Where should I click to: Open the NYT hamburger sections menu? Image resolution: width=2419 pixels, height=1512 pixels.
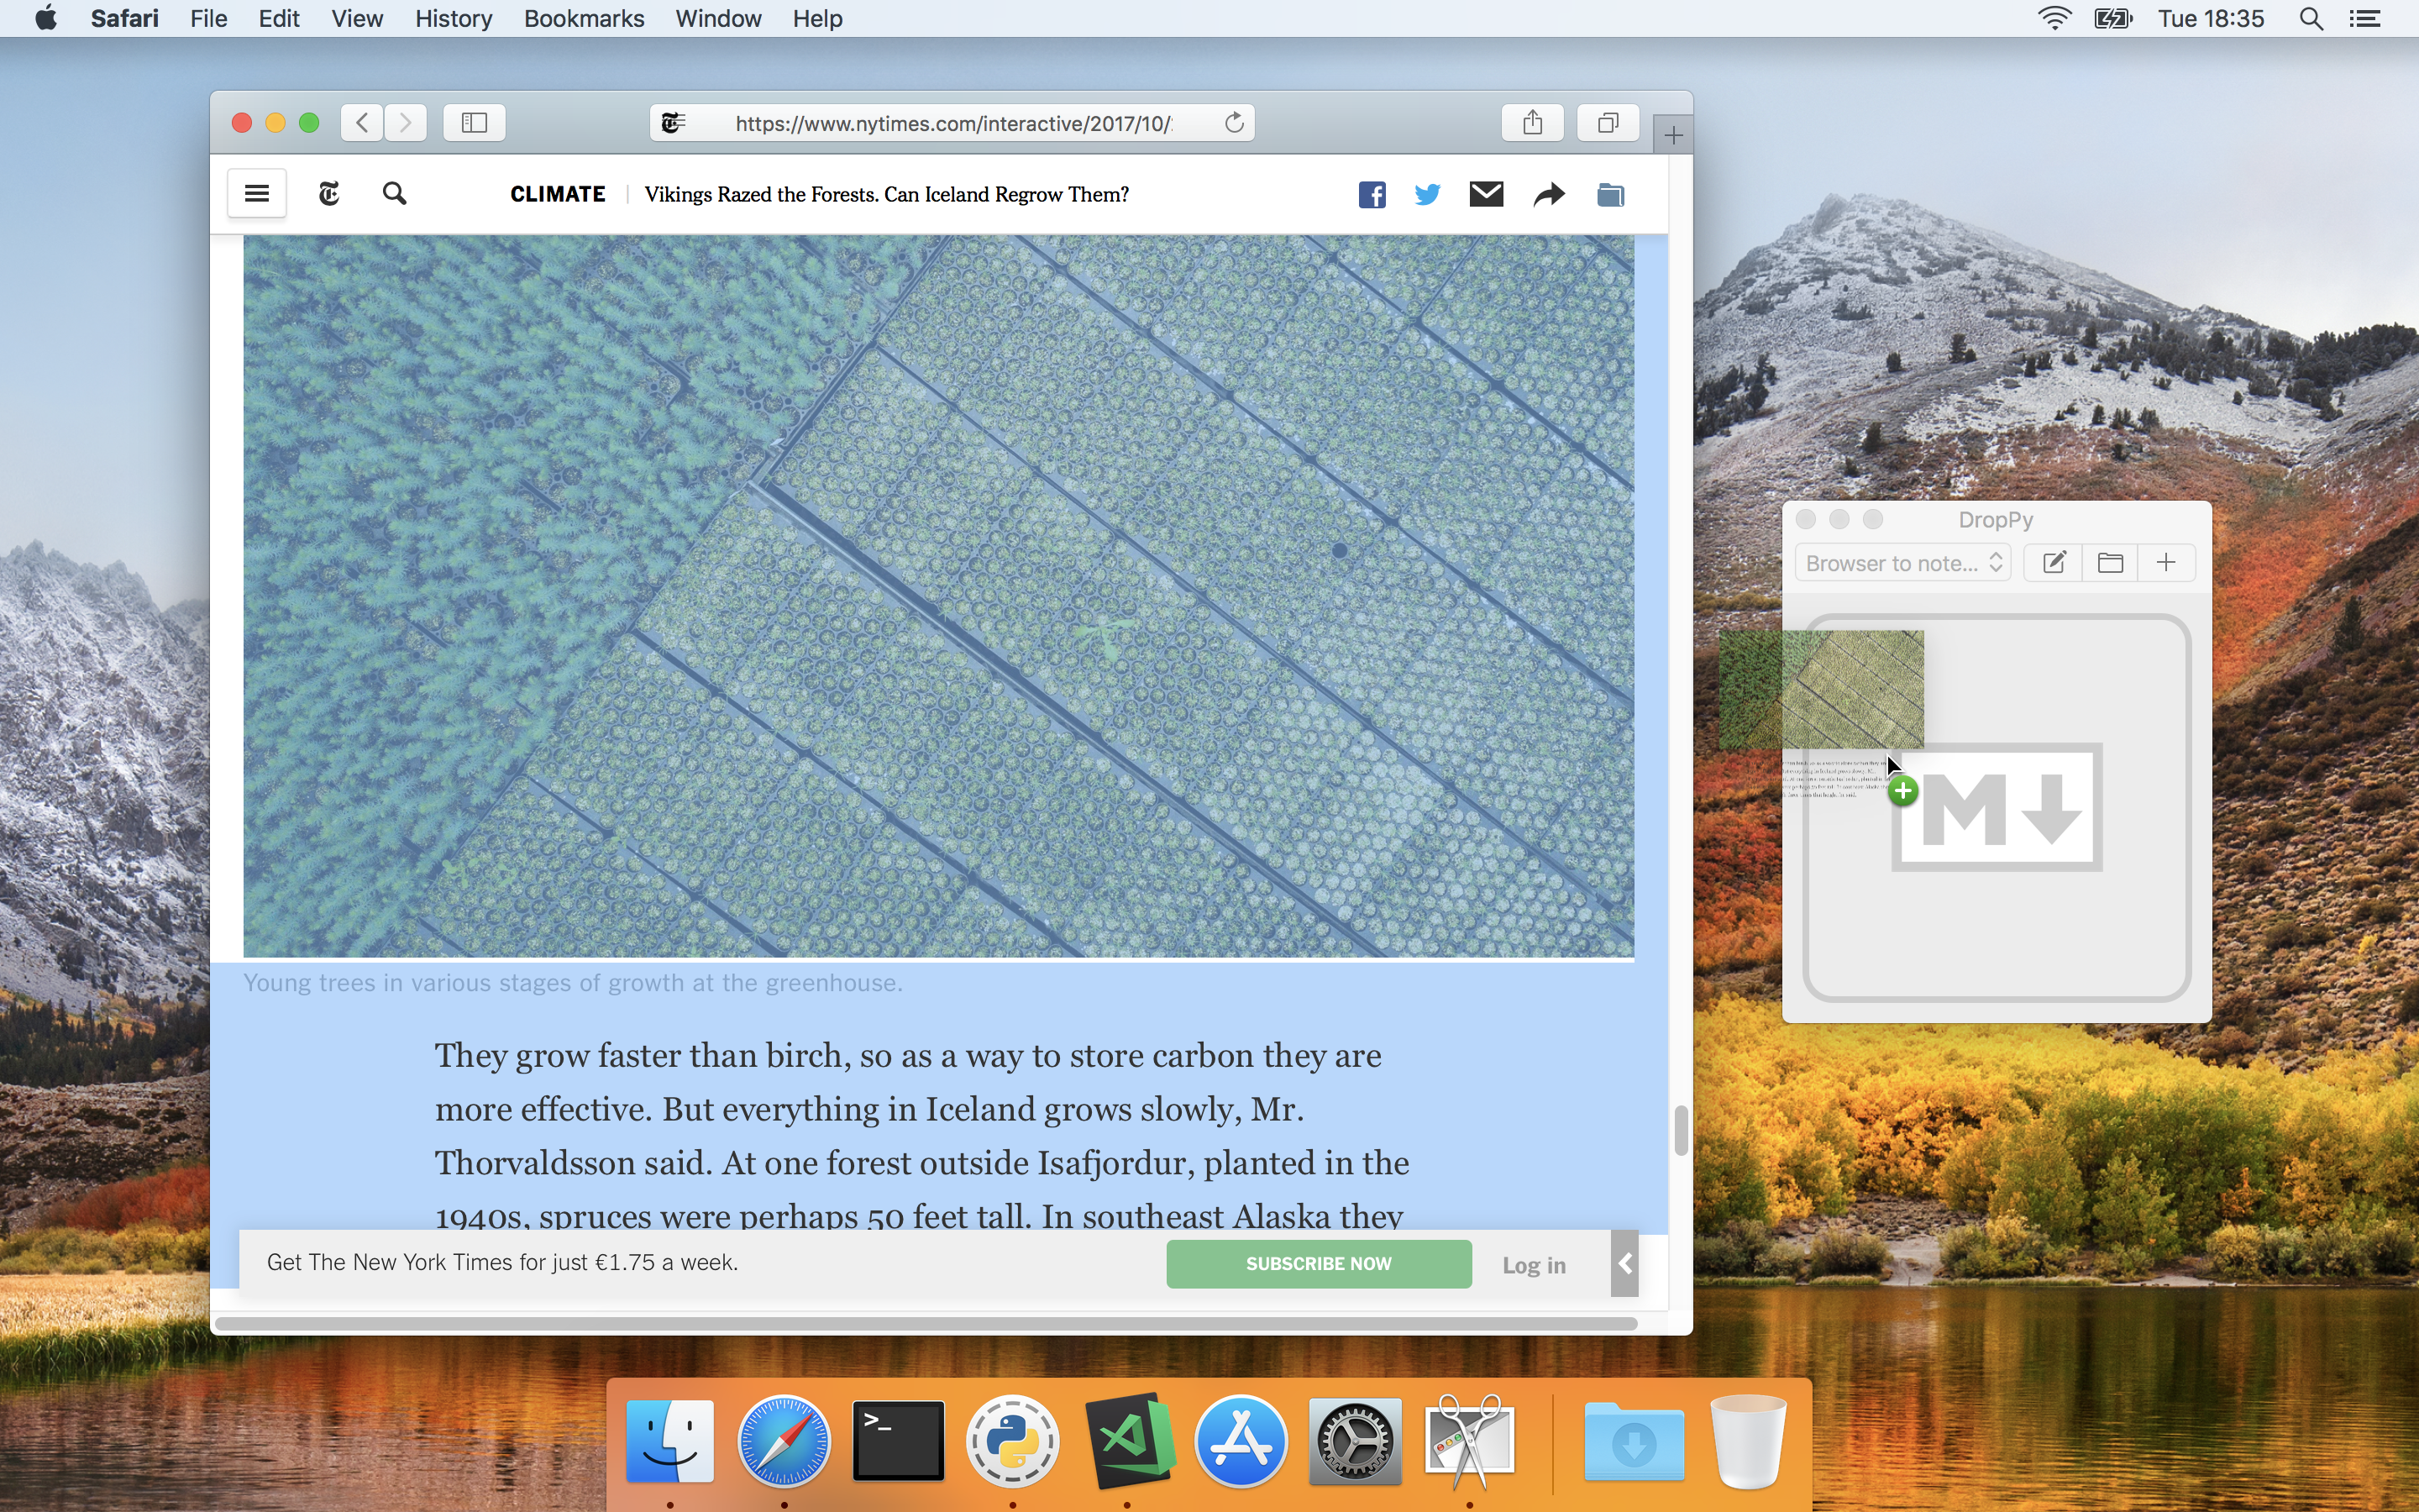pos(257,194)
